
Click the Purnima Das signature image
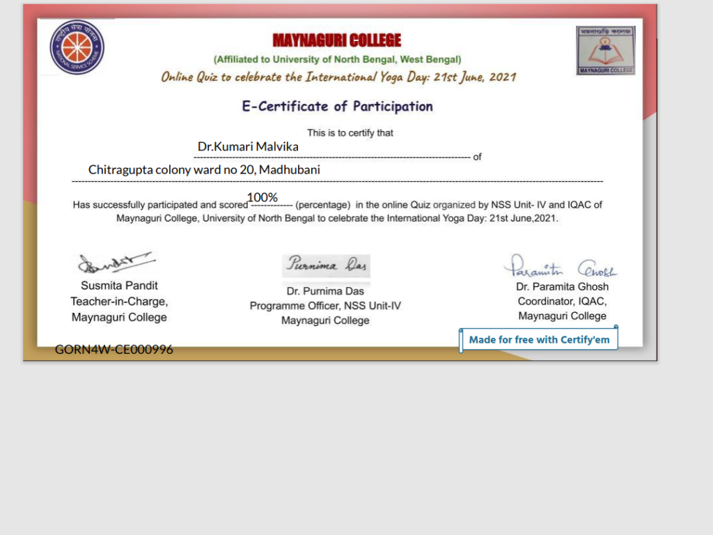click(326, 265)
